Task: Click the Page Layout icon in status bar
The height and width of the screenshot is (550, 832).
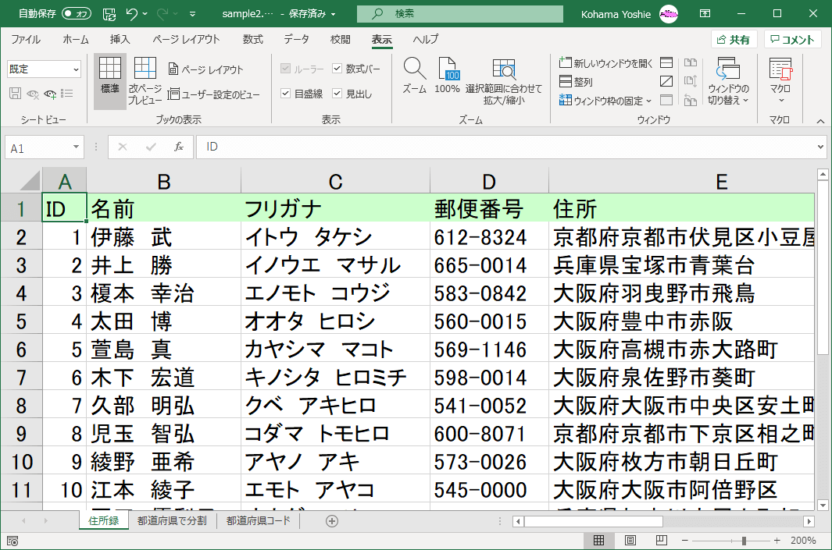Action: (x=630, y=541)
